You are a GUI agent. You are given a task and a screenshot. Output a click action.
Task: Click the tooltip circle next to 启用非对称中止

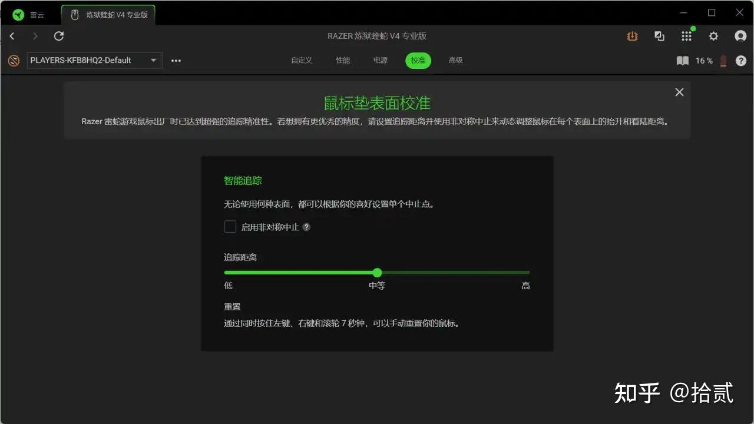tap(306, 227)
